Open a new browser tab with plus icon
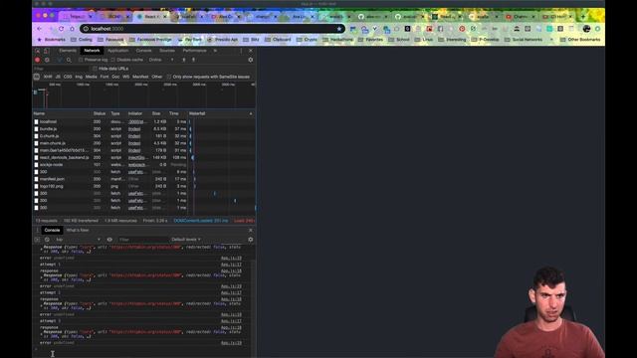The width and height of the screenshot is (637, 358). (583, 17)
